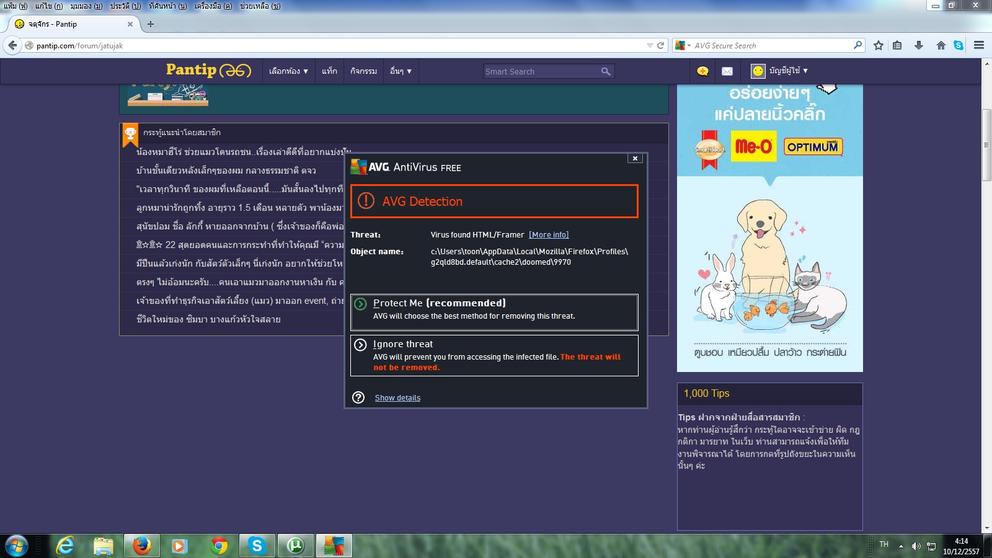Open the มุมมอง (View) menu
Viewport: 992px width, 558px height.
click(x=86, y=6)
